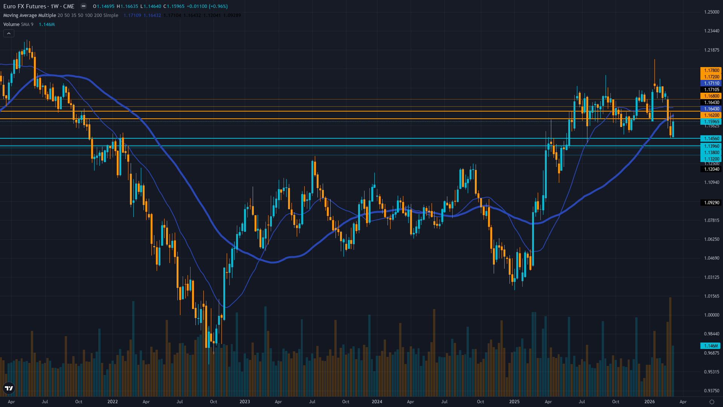Viewport: 723px width, 407px height.
Task: Click the cyan 1.13200 price label
Action: (x=711, y=159)
